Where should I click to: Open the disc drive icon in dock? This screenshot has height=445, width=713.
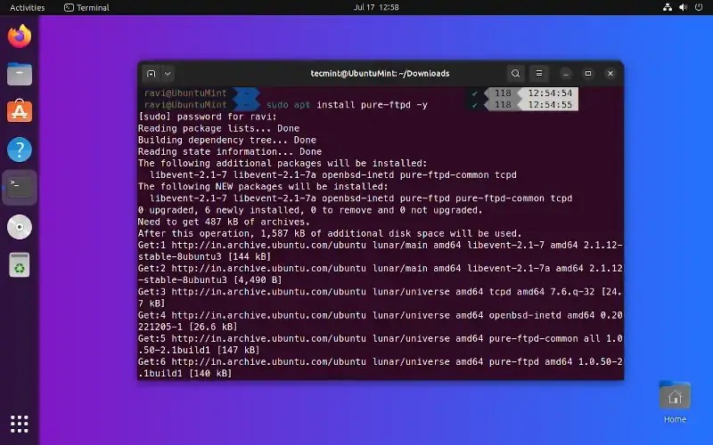click(20, 227)
